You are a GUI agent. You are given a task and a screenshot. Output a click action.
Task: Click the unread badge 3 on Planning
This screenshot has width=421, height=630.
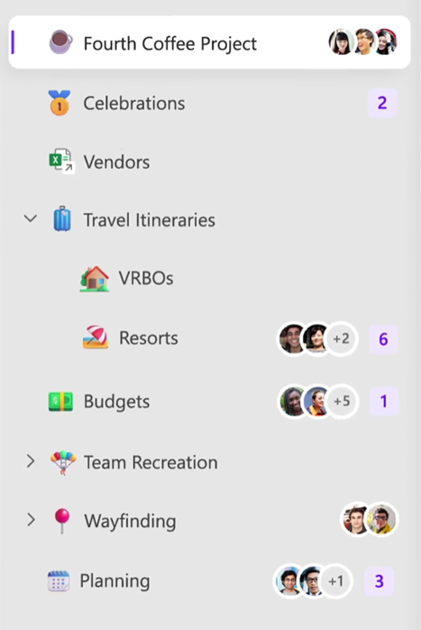tap(380, 581)
